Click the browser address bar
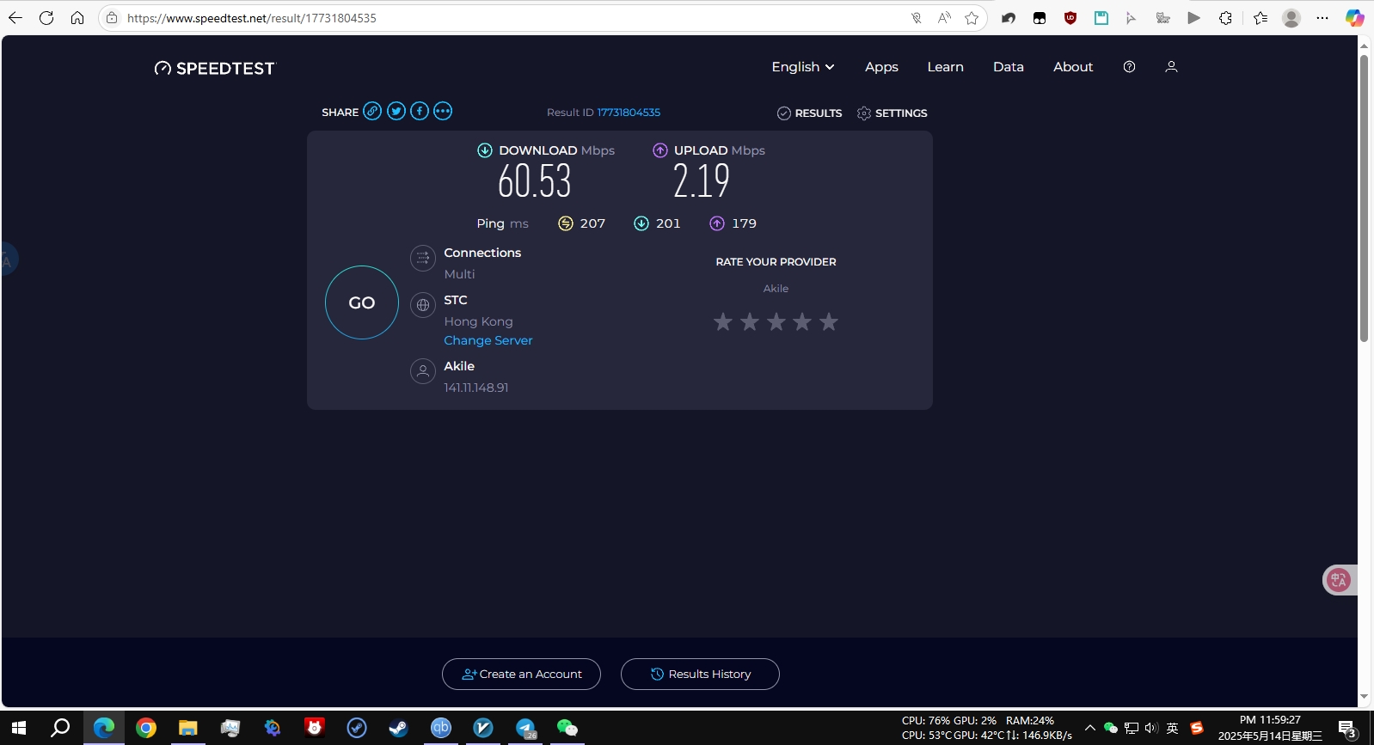Image resolution: width=1374 pixels, height=745 pixels. (x=516, y=18)
